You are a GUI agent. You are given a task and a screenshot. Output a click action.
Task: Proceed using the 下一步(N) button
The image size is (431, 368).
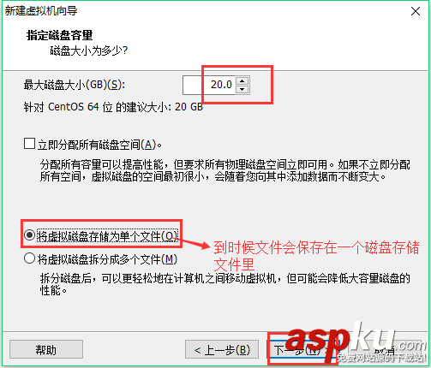pyautogui.click(x=300, y=349)
